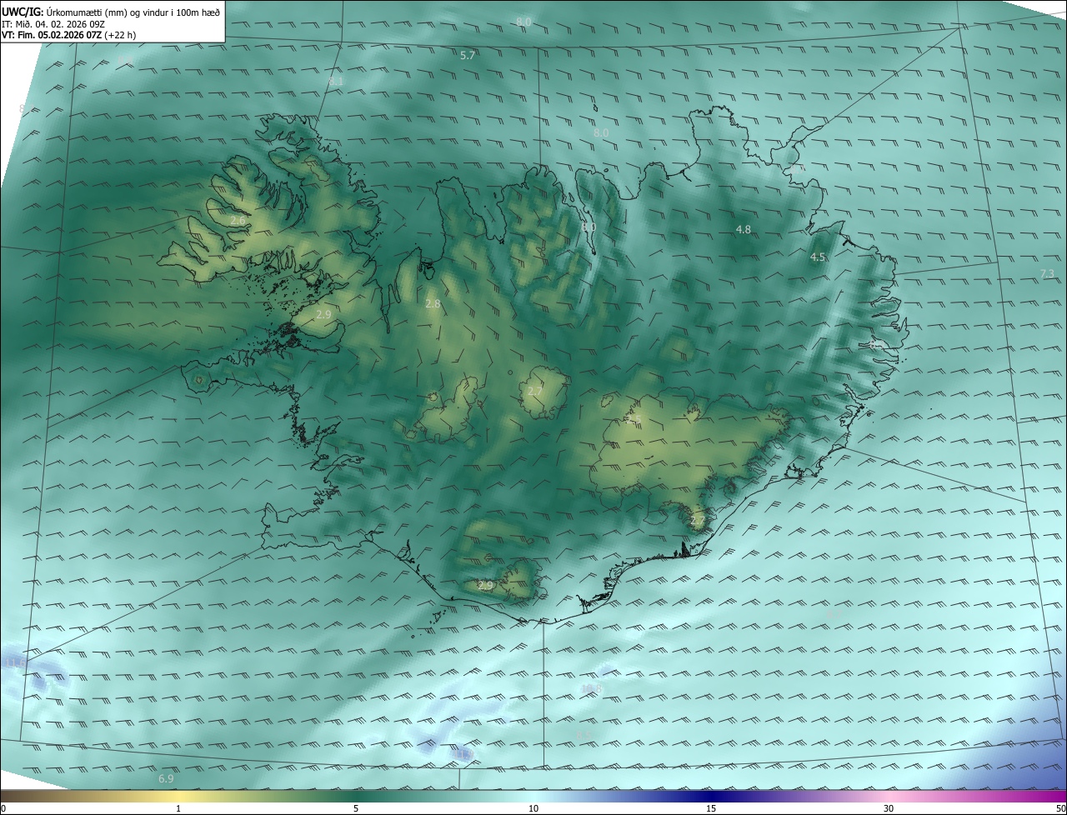Viewport: 1067px width, 815px height.
Task: Click the 30 tick label on the color scale
Action: tap(889, 808)
